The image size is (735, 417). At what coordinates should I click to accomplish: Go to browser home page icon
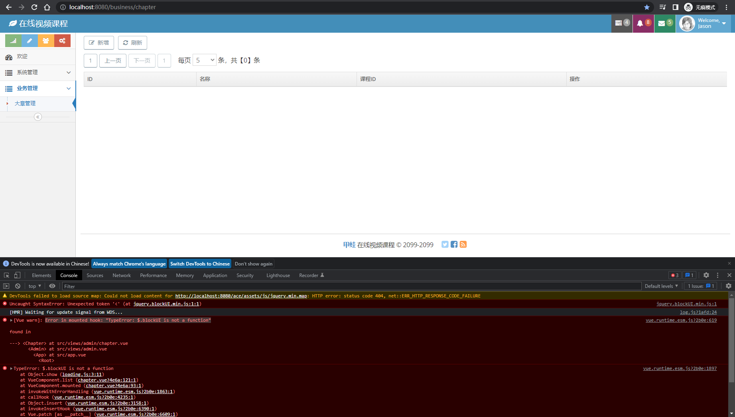point(47,7)
